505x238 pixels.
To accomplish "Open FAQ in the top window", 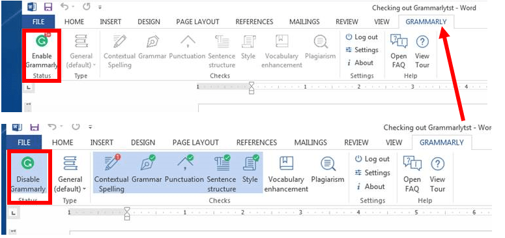I will coord(398,51).
